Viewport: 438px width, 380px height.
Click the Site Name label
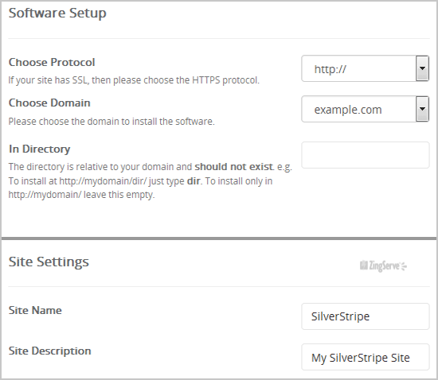tap(35, 310)
